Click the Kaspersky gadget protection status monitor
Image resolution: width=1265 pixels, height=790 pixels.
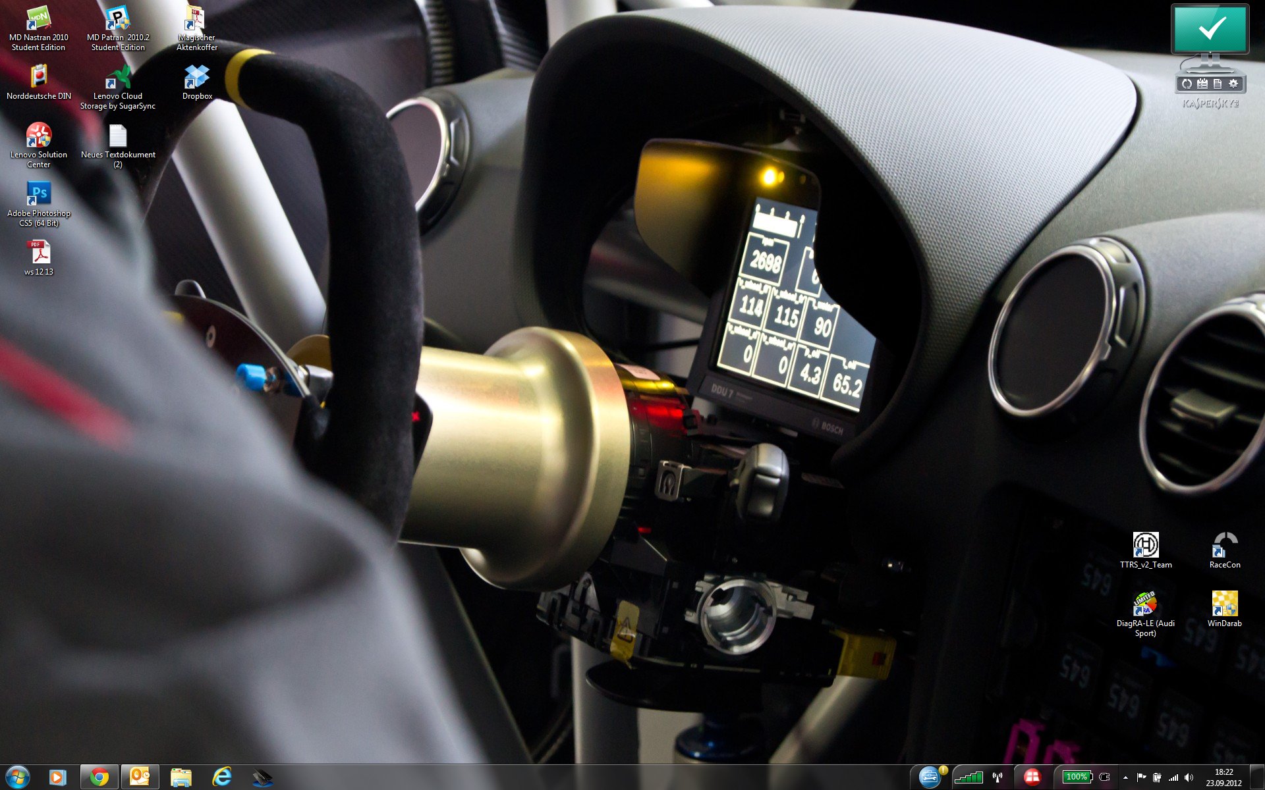(1210, 30)
